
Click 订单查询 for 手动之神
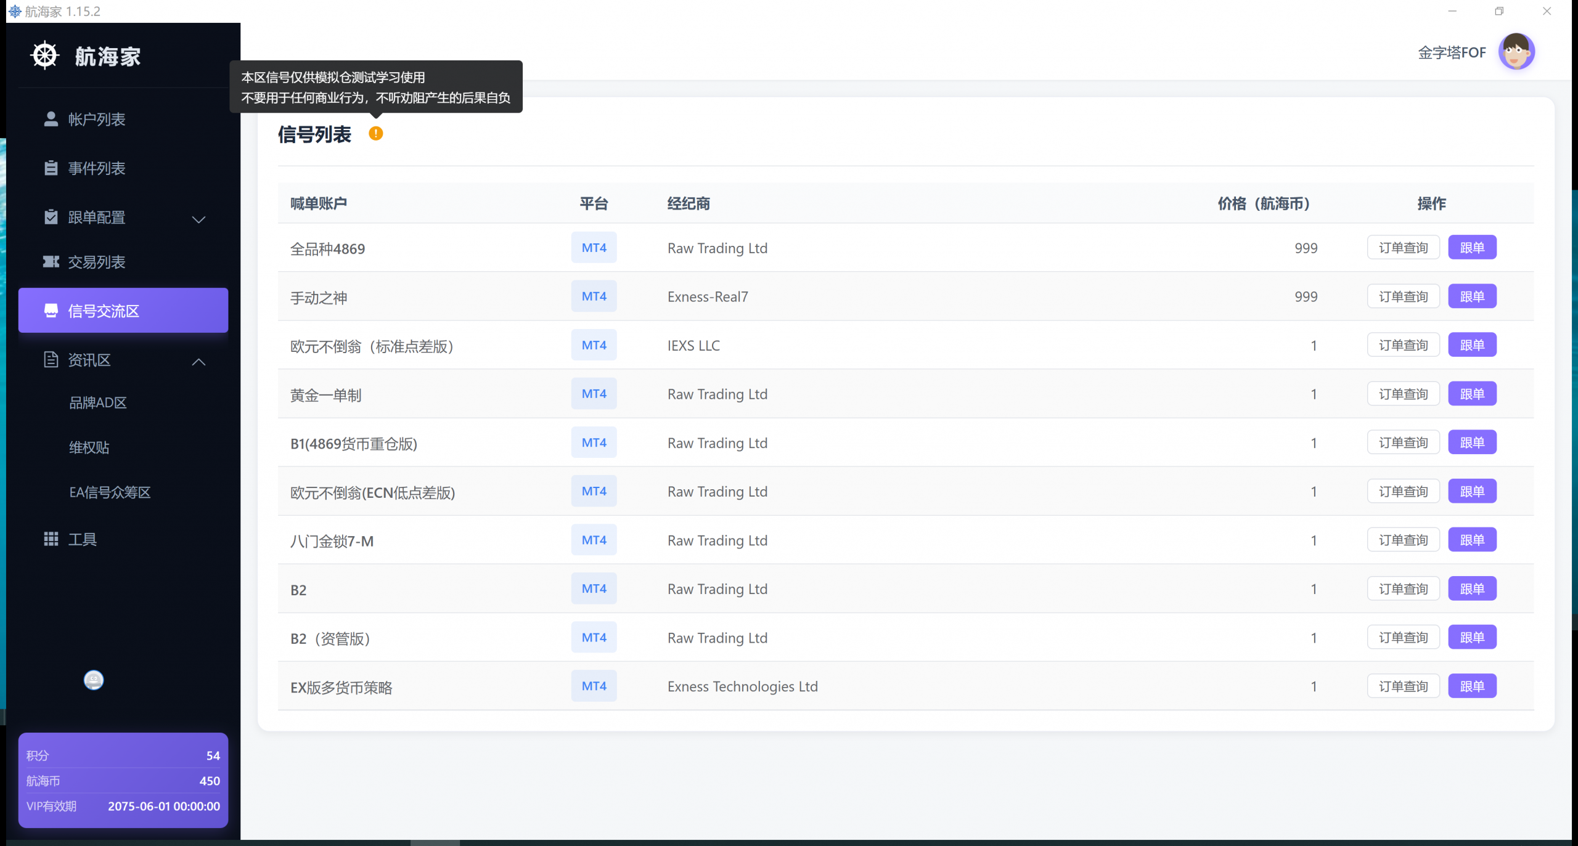(1402, 297)
